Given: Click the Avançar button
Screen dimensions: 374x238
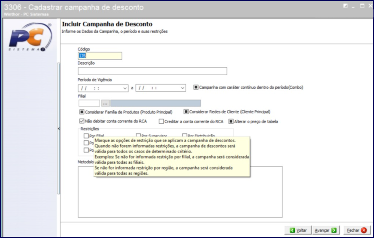Looking at the screenshot, I should 326,230.
